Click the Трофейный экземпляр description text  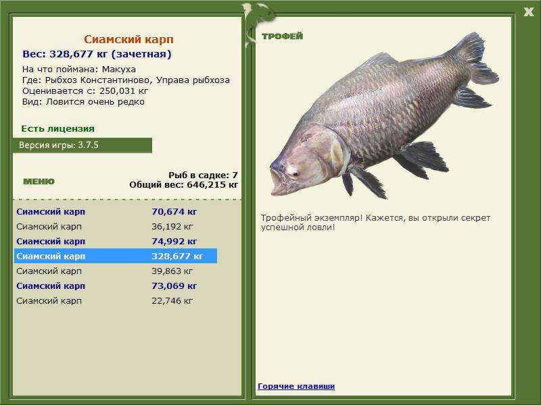[x=375, y=223]
